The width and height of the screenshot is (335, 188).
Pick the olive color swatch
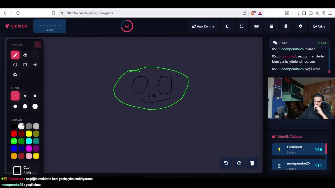pos(36,134)
